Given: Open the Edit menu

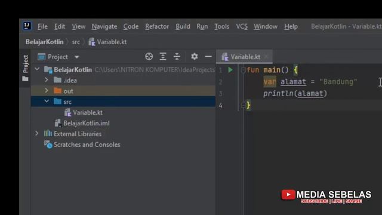Looking at the screenshot, I should pyautogui.click(x=60, y=26).
